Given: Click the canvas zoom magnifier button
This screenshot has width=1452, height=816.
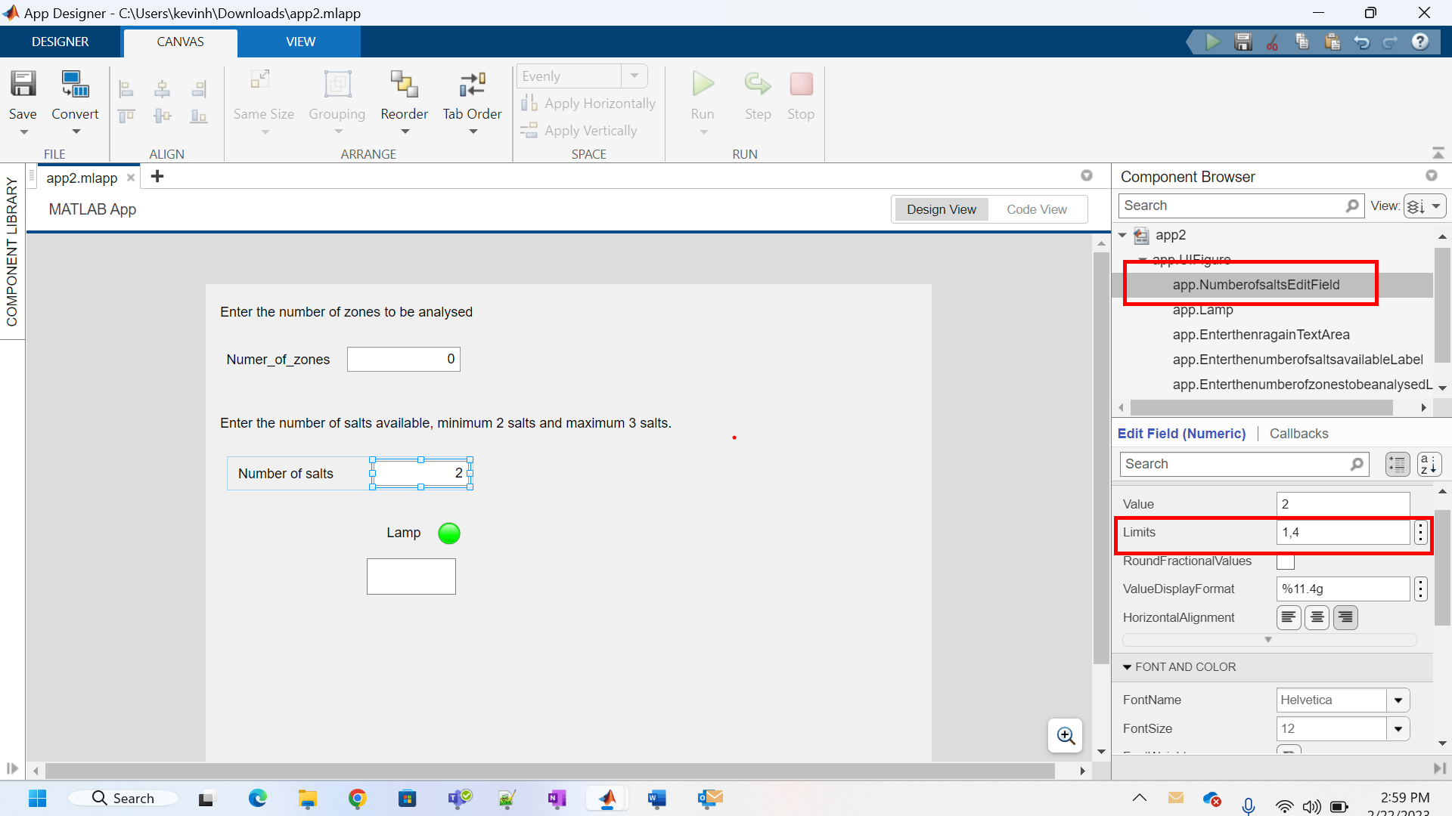Looking at the screenshot, I should pos(1066,735).
